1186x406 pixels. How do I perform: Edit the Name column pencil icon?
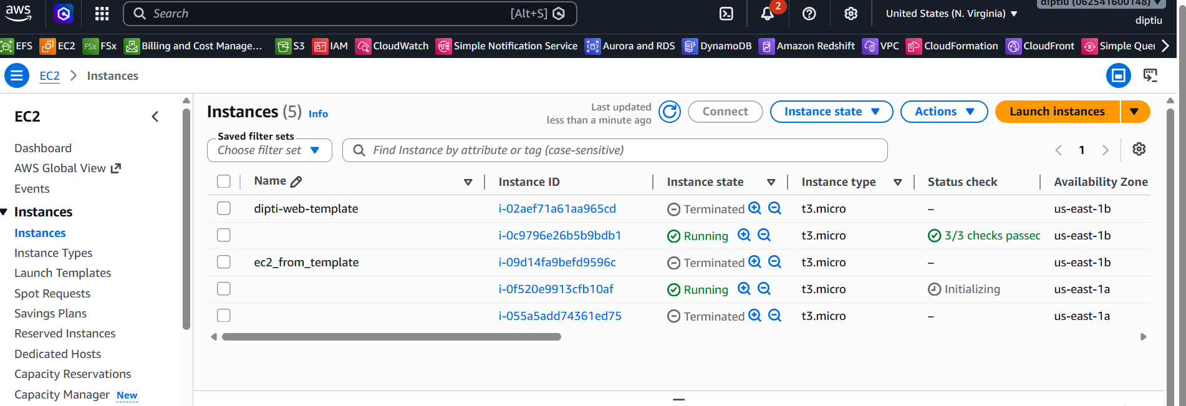[x=296, y=181]
